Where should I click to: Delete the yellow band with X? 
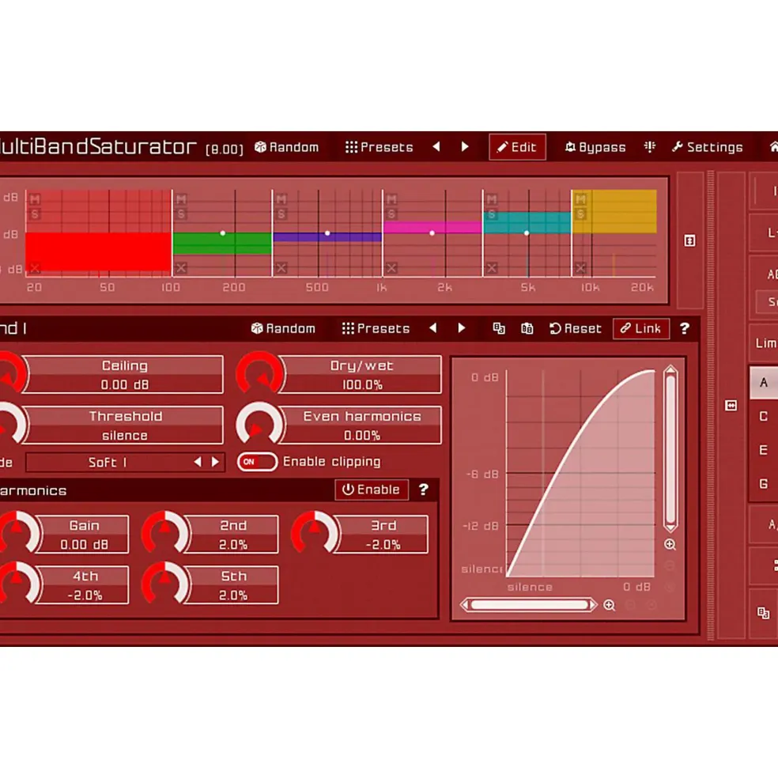[580, 268]
